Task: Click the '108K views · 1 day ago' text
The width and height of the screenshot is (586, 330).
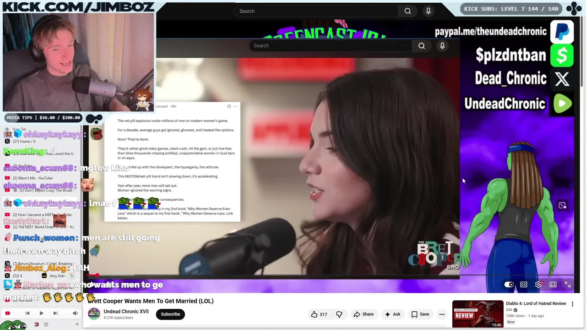Action: click(525, 316)
